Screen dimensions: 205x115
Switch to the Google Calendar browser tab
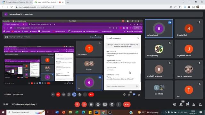[17, 2]
